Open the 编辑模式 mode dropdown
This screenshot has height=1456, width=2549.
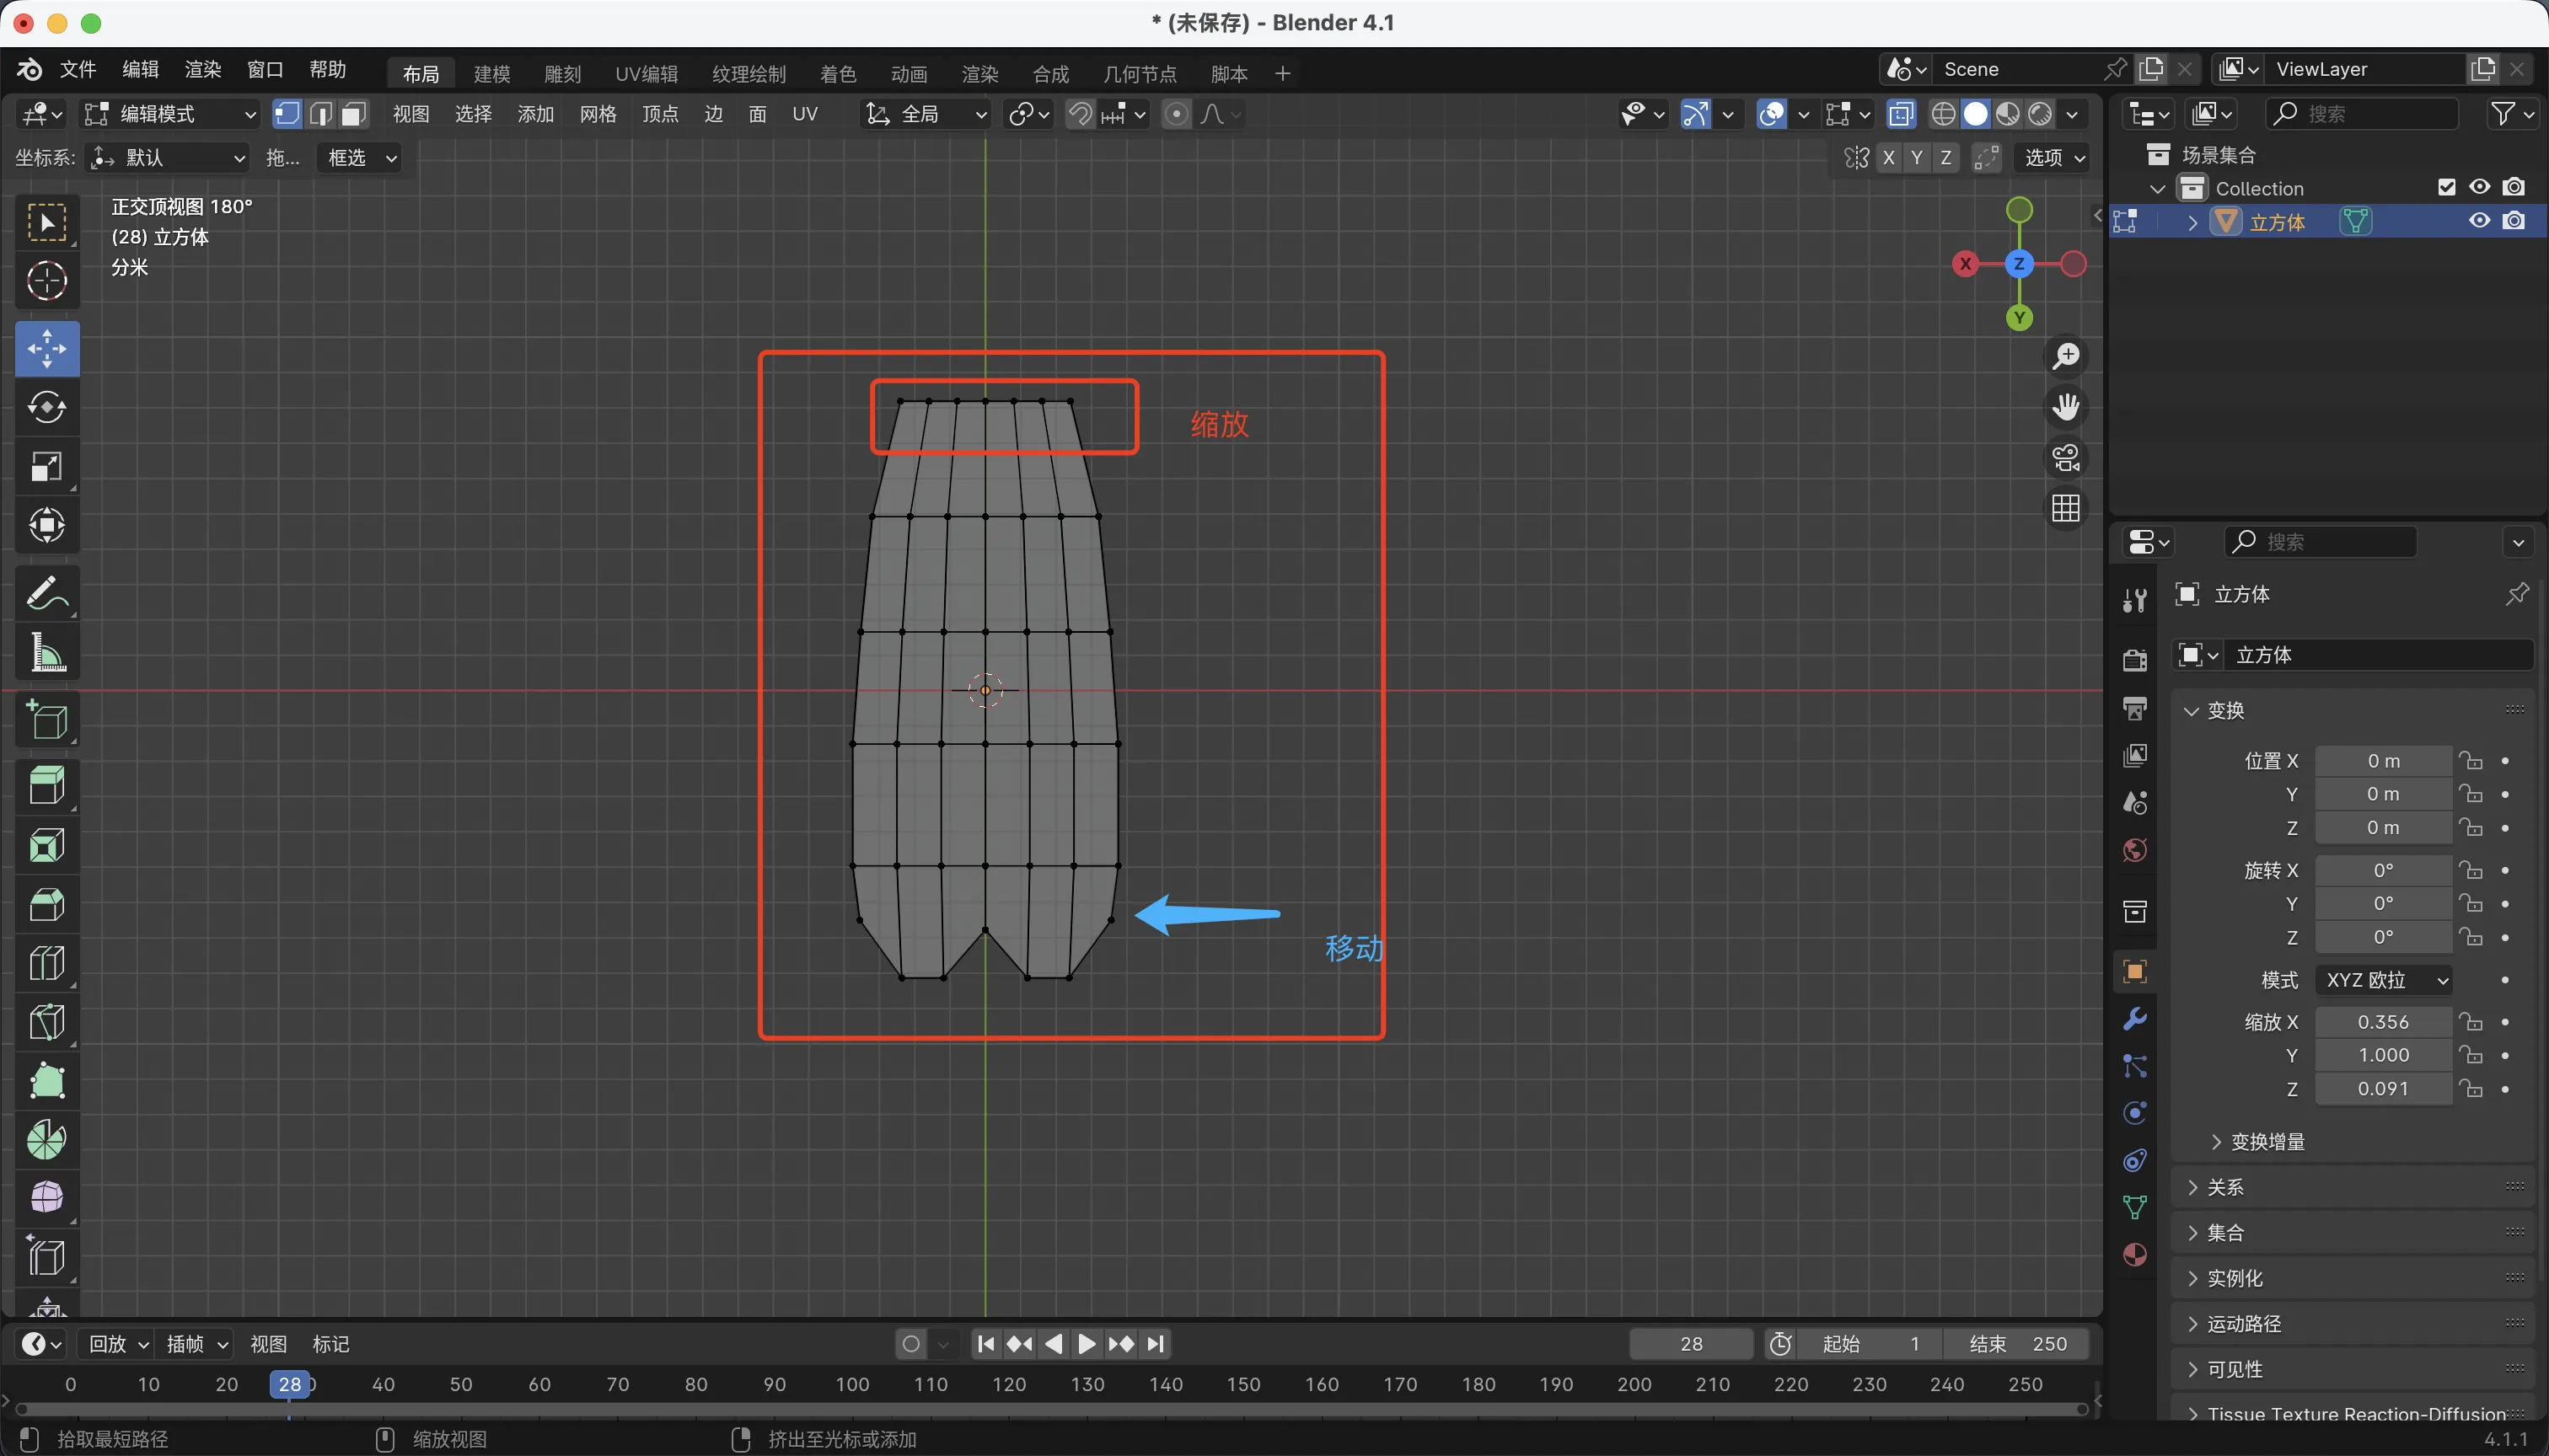170,114
